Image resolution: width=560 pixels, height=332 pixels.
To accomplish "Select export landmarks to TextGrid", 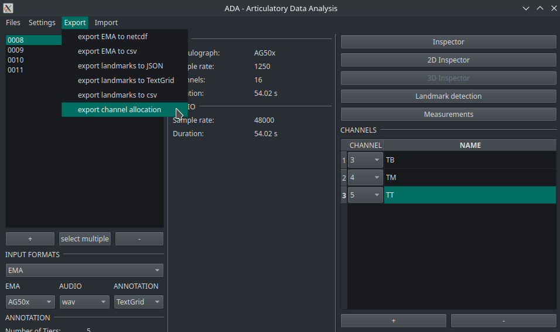I will pyautogui.click(x=125, y=81).
